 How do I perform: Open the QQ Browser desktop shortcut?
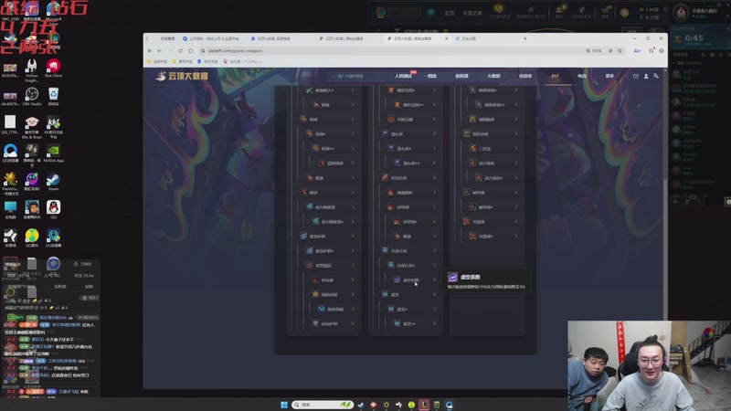tap(10, 153)
